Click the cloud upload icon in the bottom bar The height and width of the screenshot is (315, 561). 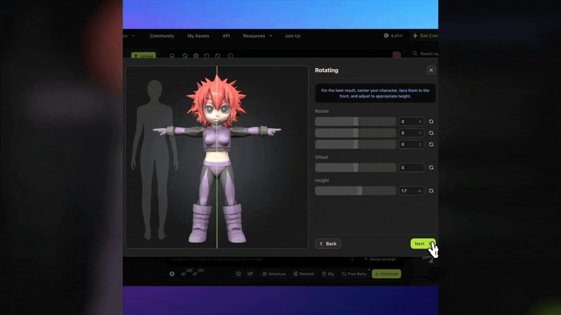click(x=183, y=274)
